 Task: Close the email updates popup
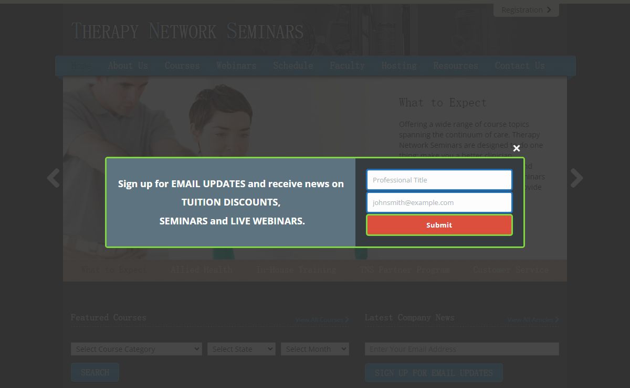click(x=517, y=148)
